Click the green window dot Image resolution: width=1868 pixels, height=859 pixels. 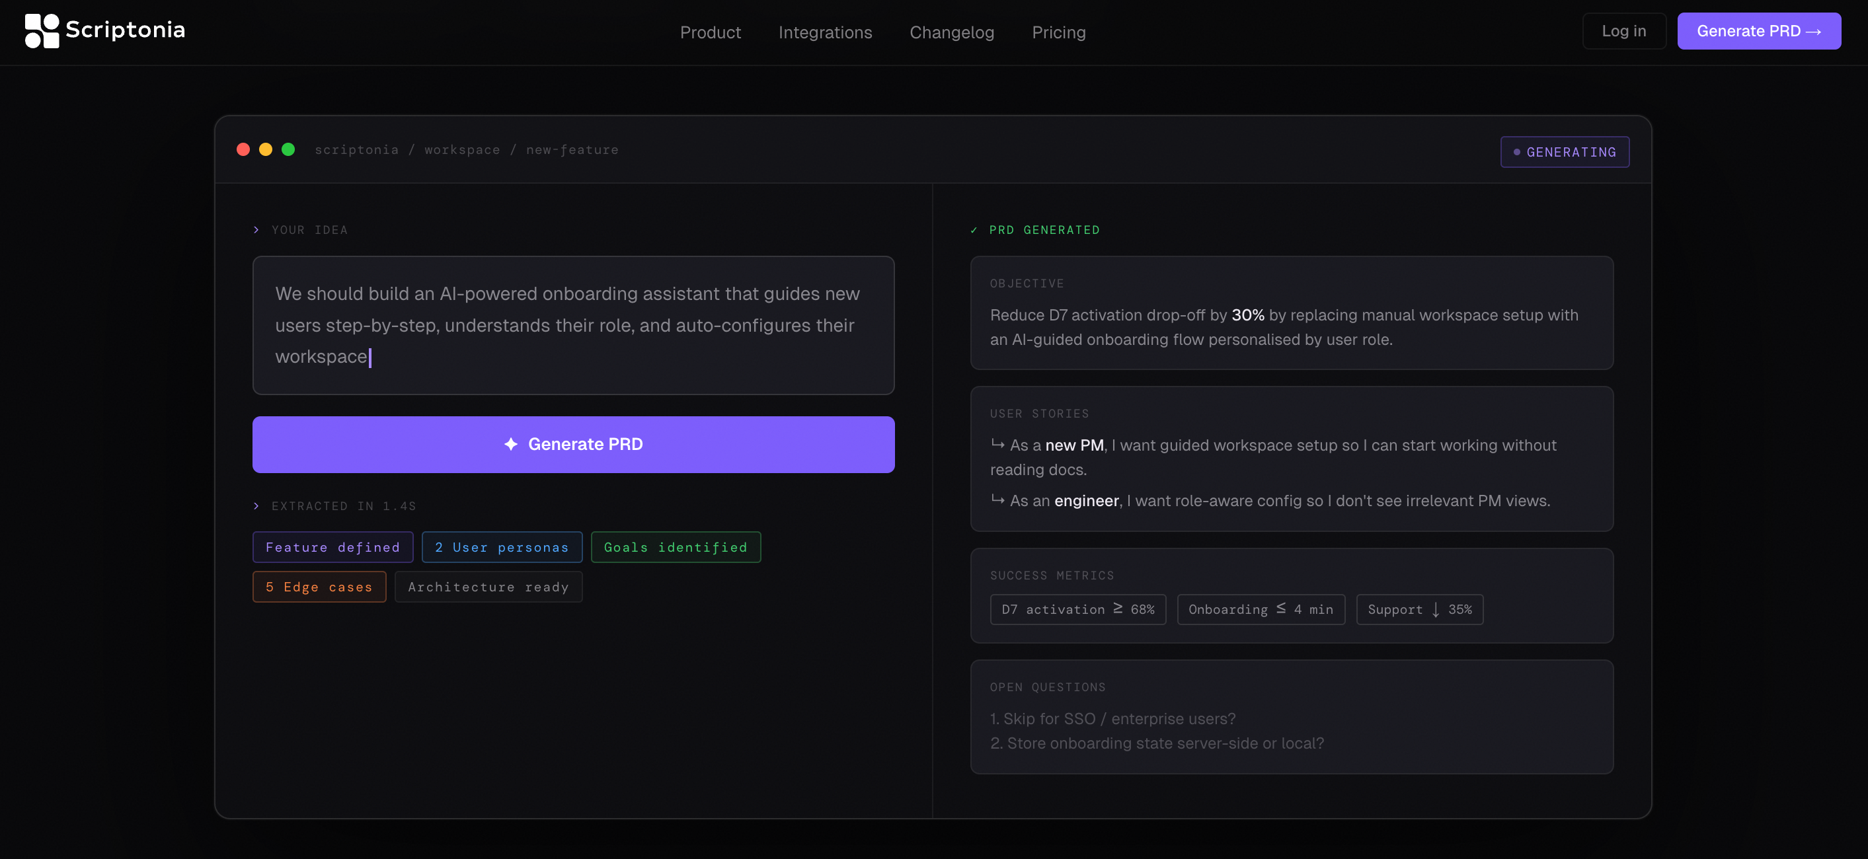288,149
